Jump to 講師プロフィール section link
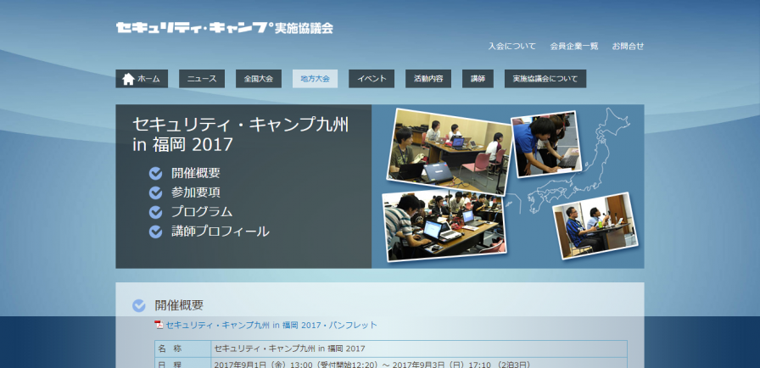760x368 pixels. pyautogui.click(x=220, y=231)
